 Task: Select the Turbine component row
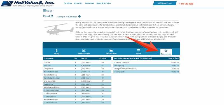pyautogui.click(x=77, y=62)
